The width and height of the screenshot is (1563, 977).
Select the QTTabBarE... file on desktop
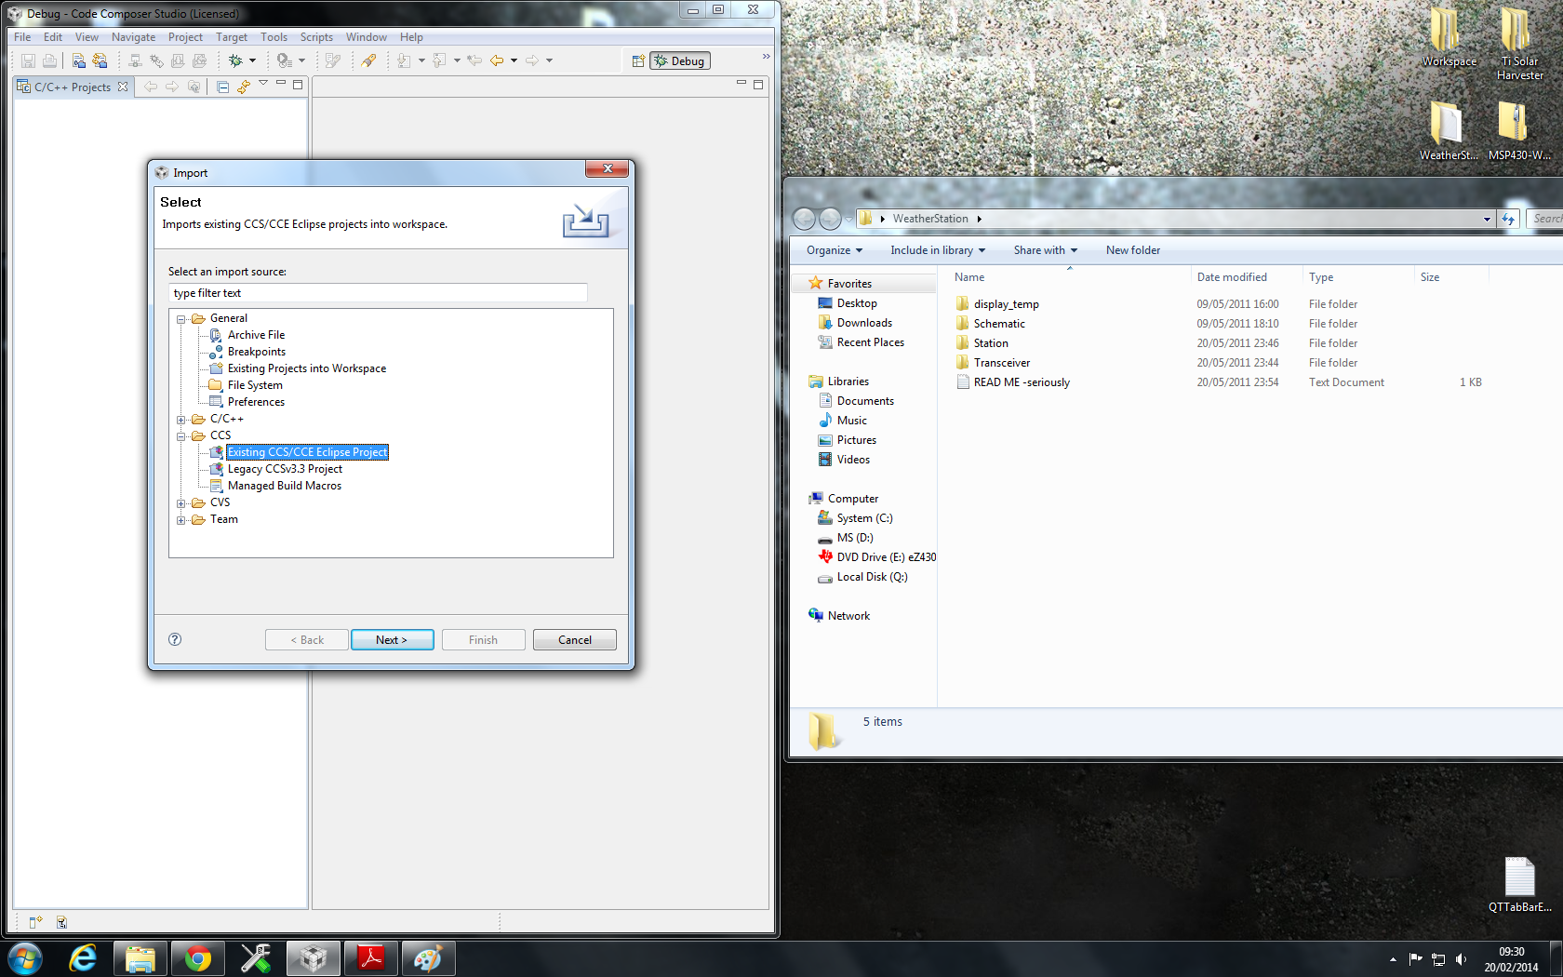(1519, 885)
